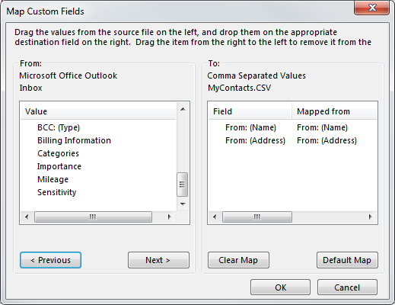Click right arrow of Value list horizontal scrollbar
Image resolution: width=395 pixels, height=305 pixels.
(170, 217)
